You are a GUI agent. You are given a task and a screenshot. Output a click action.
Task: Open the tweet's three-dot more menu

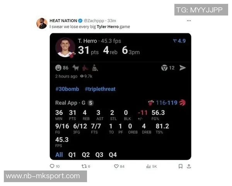189,21
